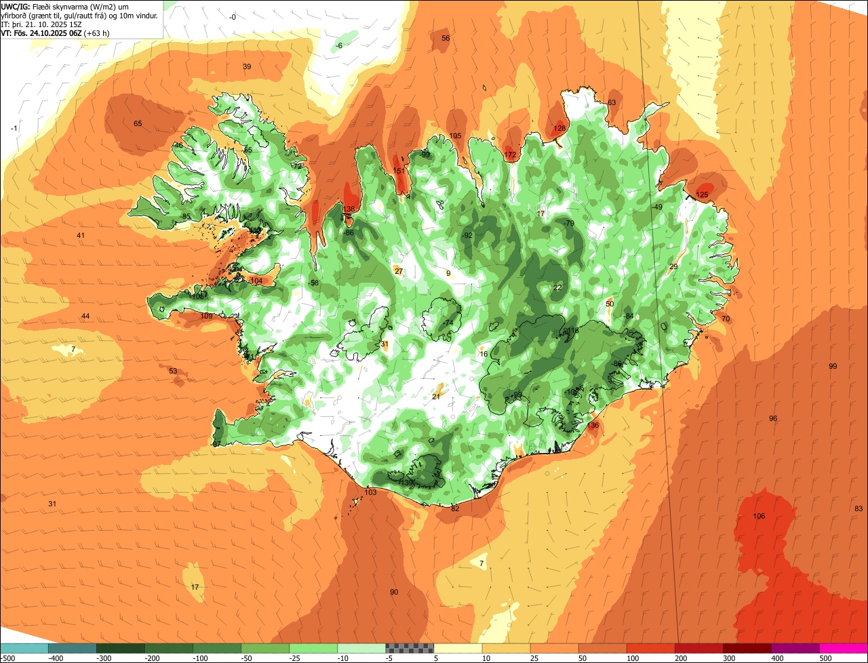Select the dark green swatch between -300 and -200
Viewport: 868px width, 663px height.
pyautogui.click(x=120, y=649)
